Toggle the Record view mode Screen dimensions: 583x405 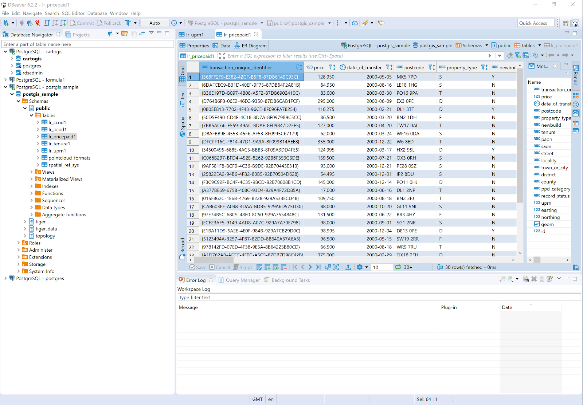coord(183,248)
